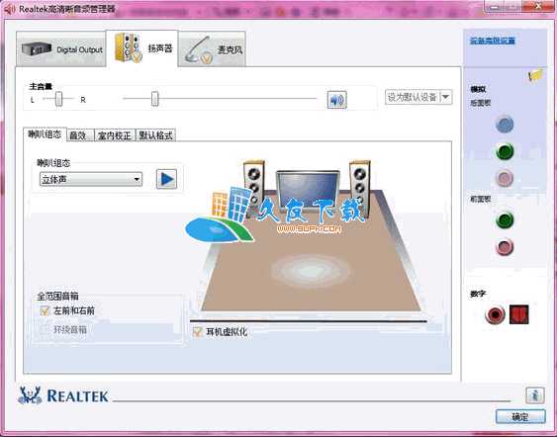Click the blue rear panel audio jack
This screenshot has width=557, height=438.
coord(505,125)
